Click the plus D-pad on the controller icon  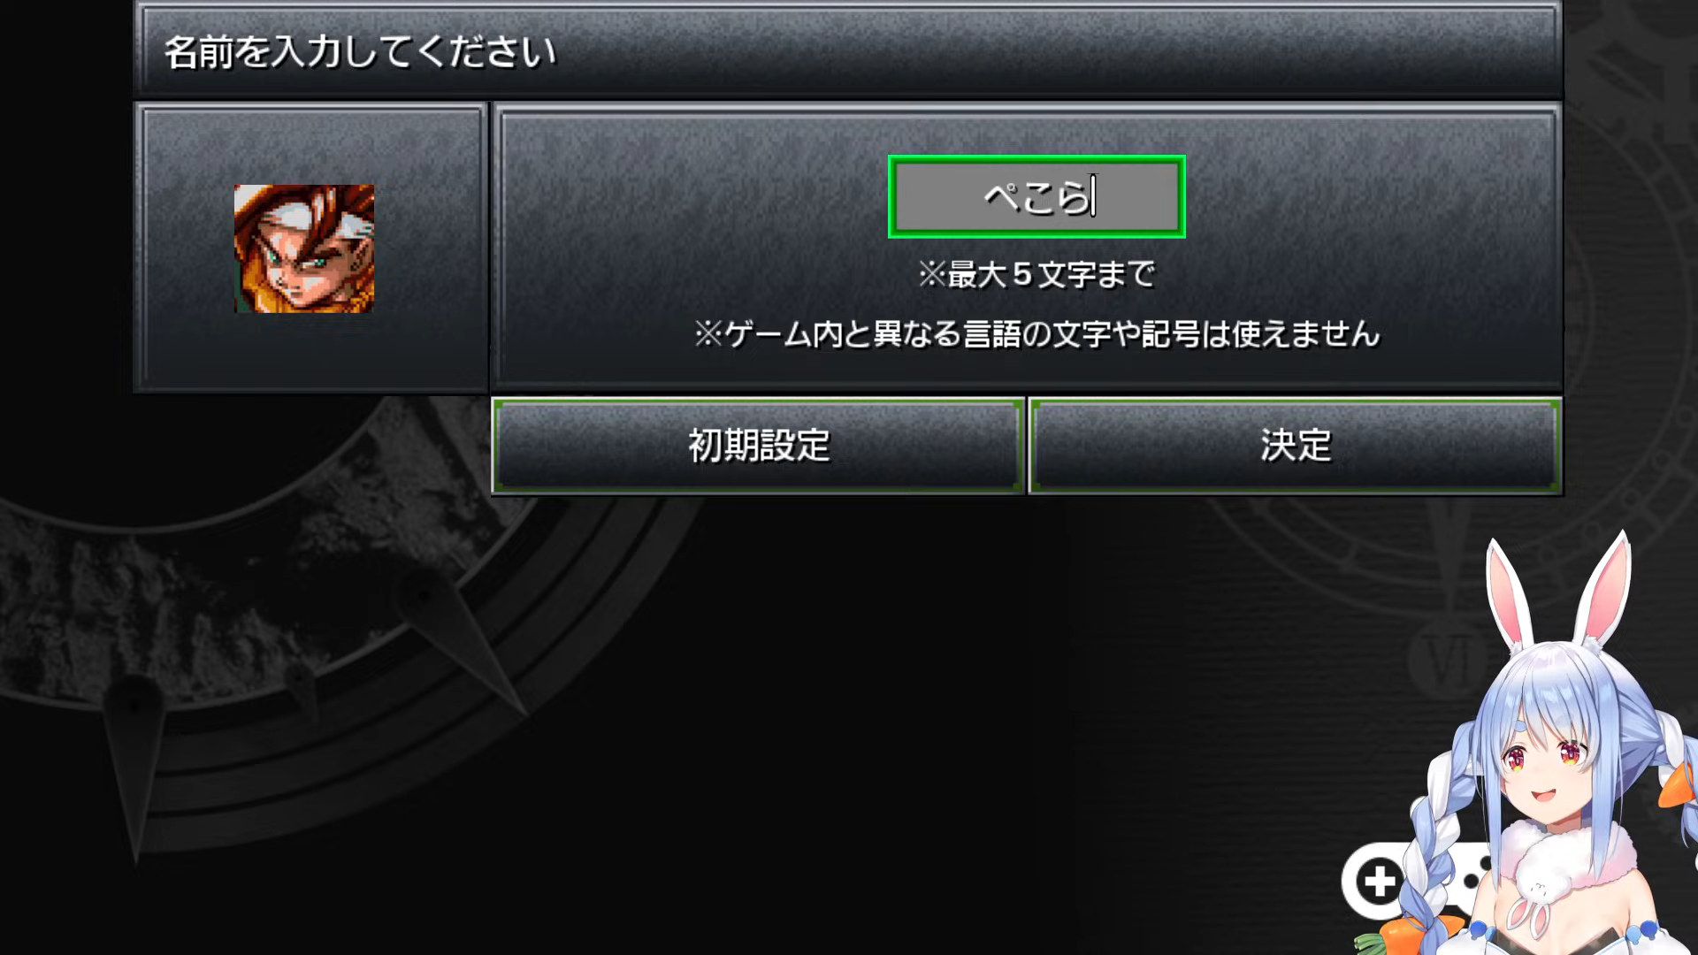point(1379,881)
